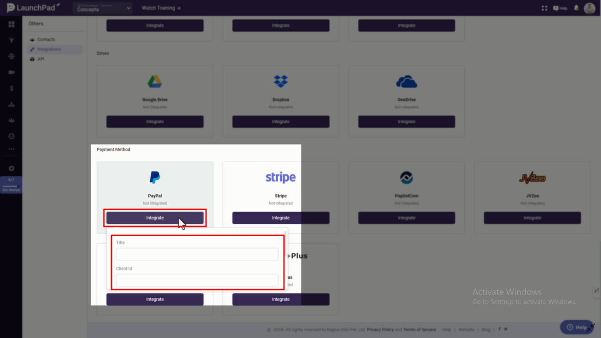The height and width of the screenshot is (338, 601).
Task: Open the three-dots more icon in the sidebar
Action: (11, 149)
